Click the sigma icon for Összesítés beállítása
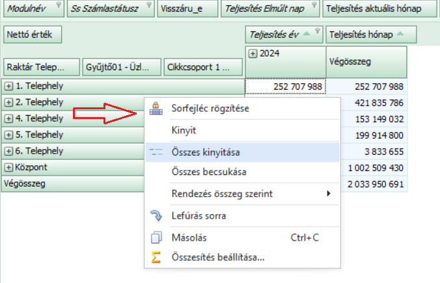The width and height of the screenshot is (440, 283). (156, 257)
